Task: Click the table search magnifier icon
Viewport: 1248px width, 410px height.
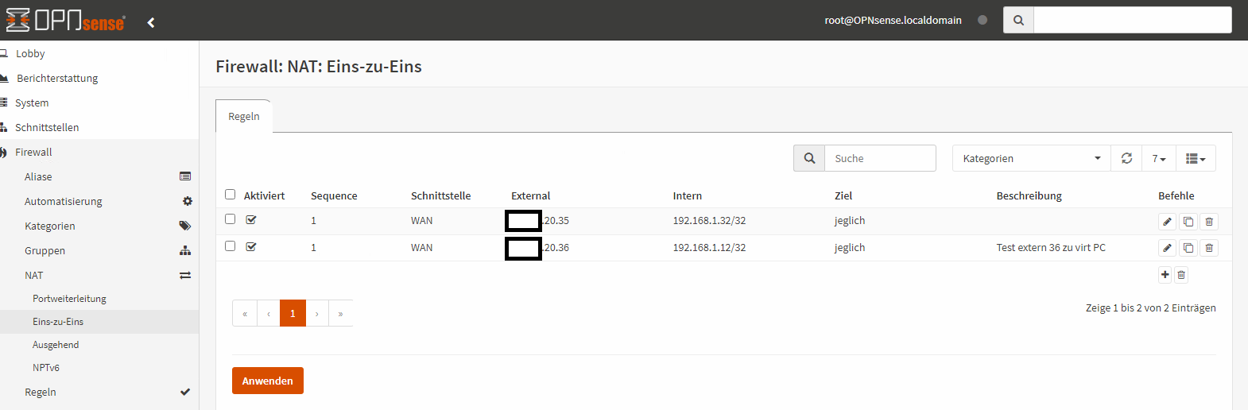Action: pyautogui.click(x=809, y=158)
